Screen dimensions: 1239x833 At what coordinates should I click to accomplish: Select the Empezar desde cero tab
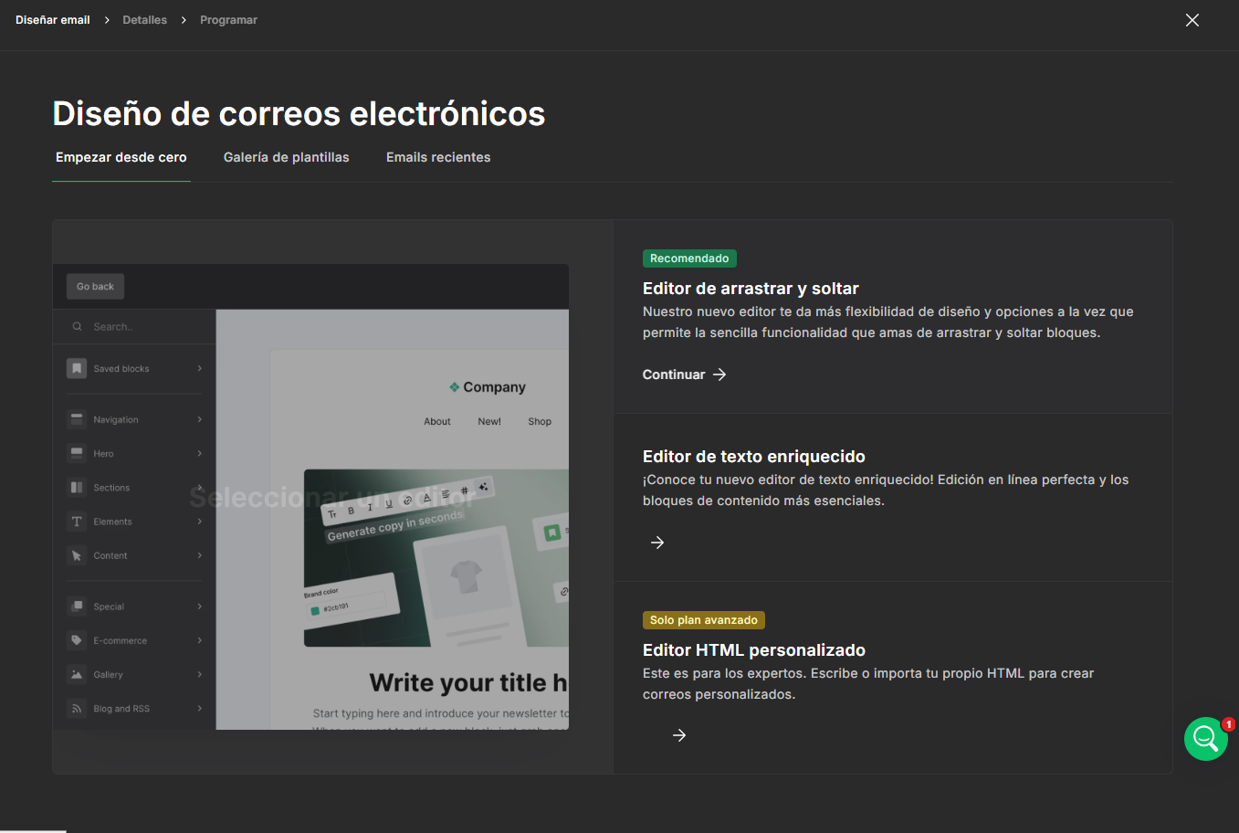121,157
